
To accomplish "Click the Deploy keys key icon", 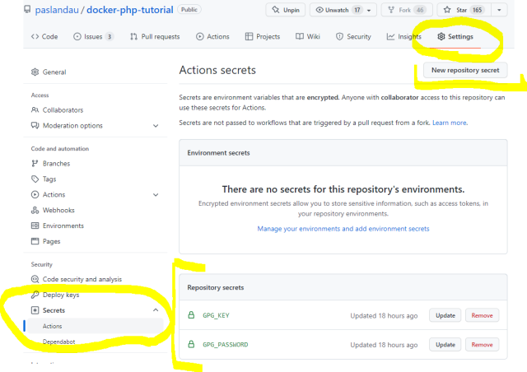I will click(x=35, y=295).
